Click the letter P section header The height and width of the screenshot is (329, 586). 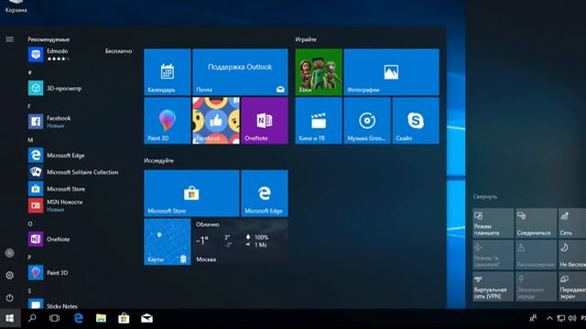coord(29,258)
